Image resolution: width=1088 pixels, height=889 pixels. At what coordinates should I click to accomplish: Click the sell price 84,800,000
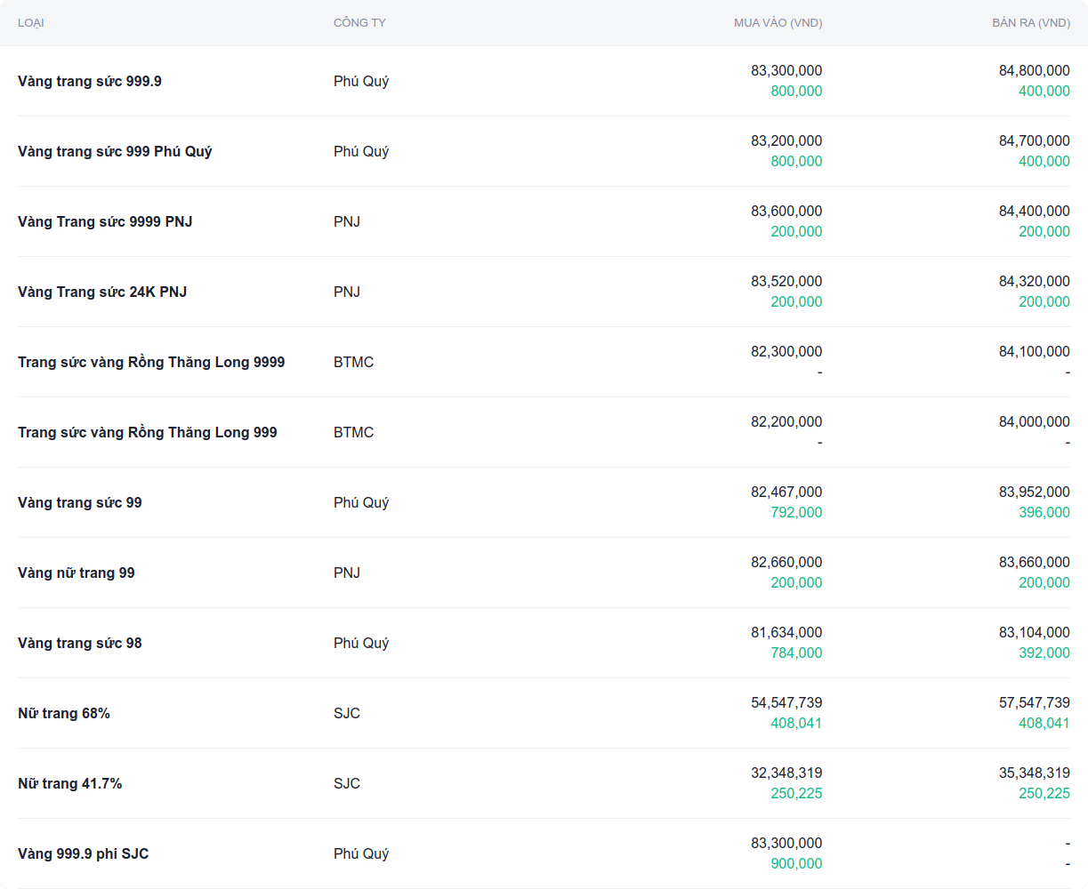coord(1034,71)
